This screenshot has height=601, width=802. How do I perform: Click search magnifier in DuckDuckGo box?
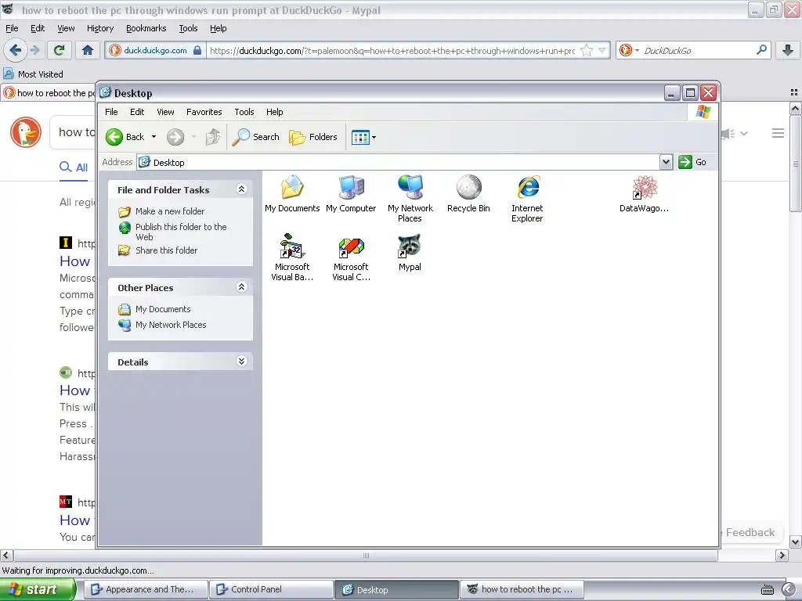tap(761, 50)
